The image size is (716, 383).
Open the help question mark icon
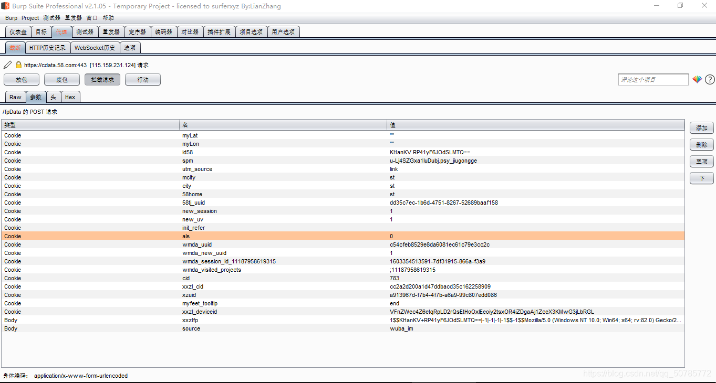[710, 80]
